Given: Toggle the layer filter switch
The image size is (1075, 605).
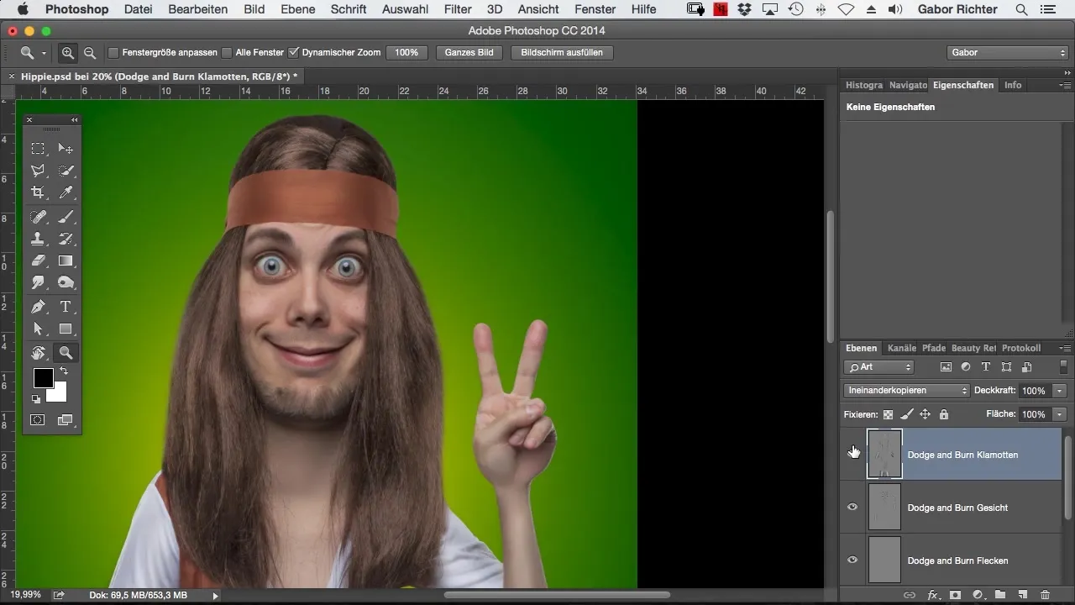Looking at the screenshot, I should (1063, 367).
